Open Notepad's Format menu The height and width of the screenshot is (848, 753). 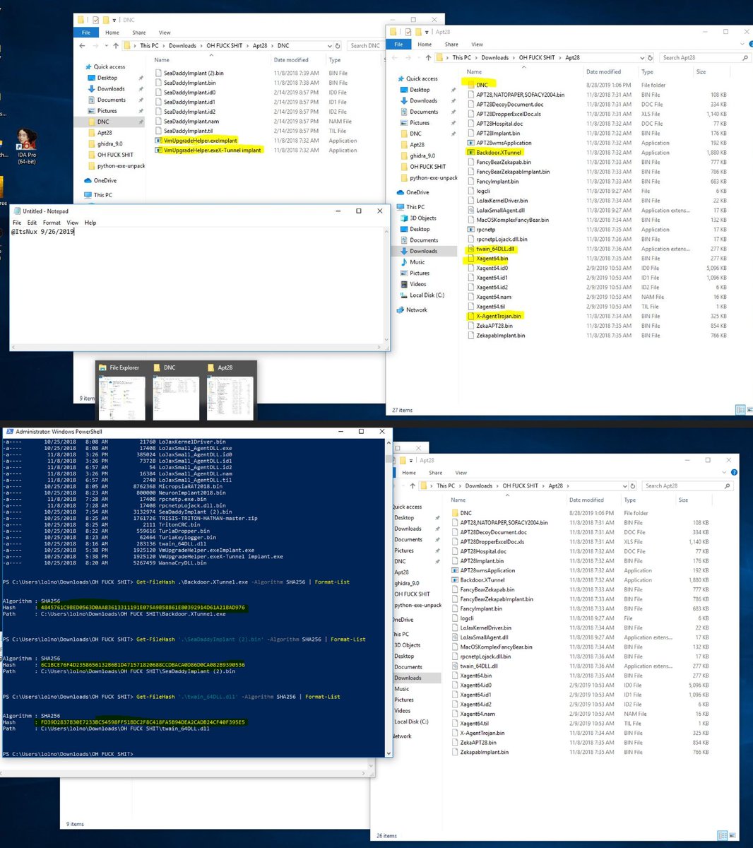pos(51,222)
